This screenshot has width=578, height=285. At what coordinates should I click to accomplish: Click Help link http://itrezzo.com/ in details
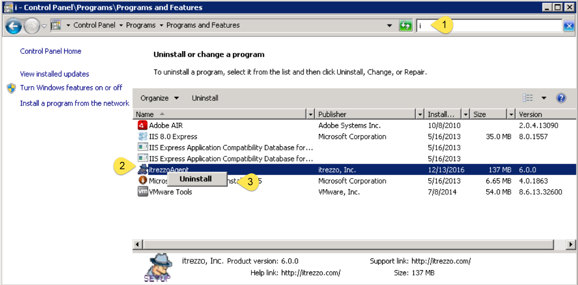(x=311, y=273)
